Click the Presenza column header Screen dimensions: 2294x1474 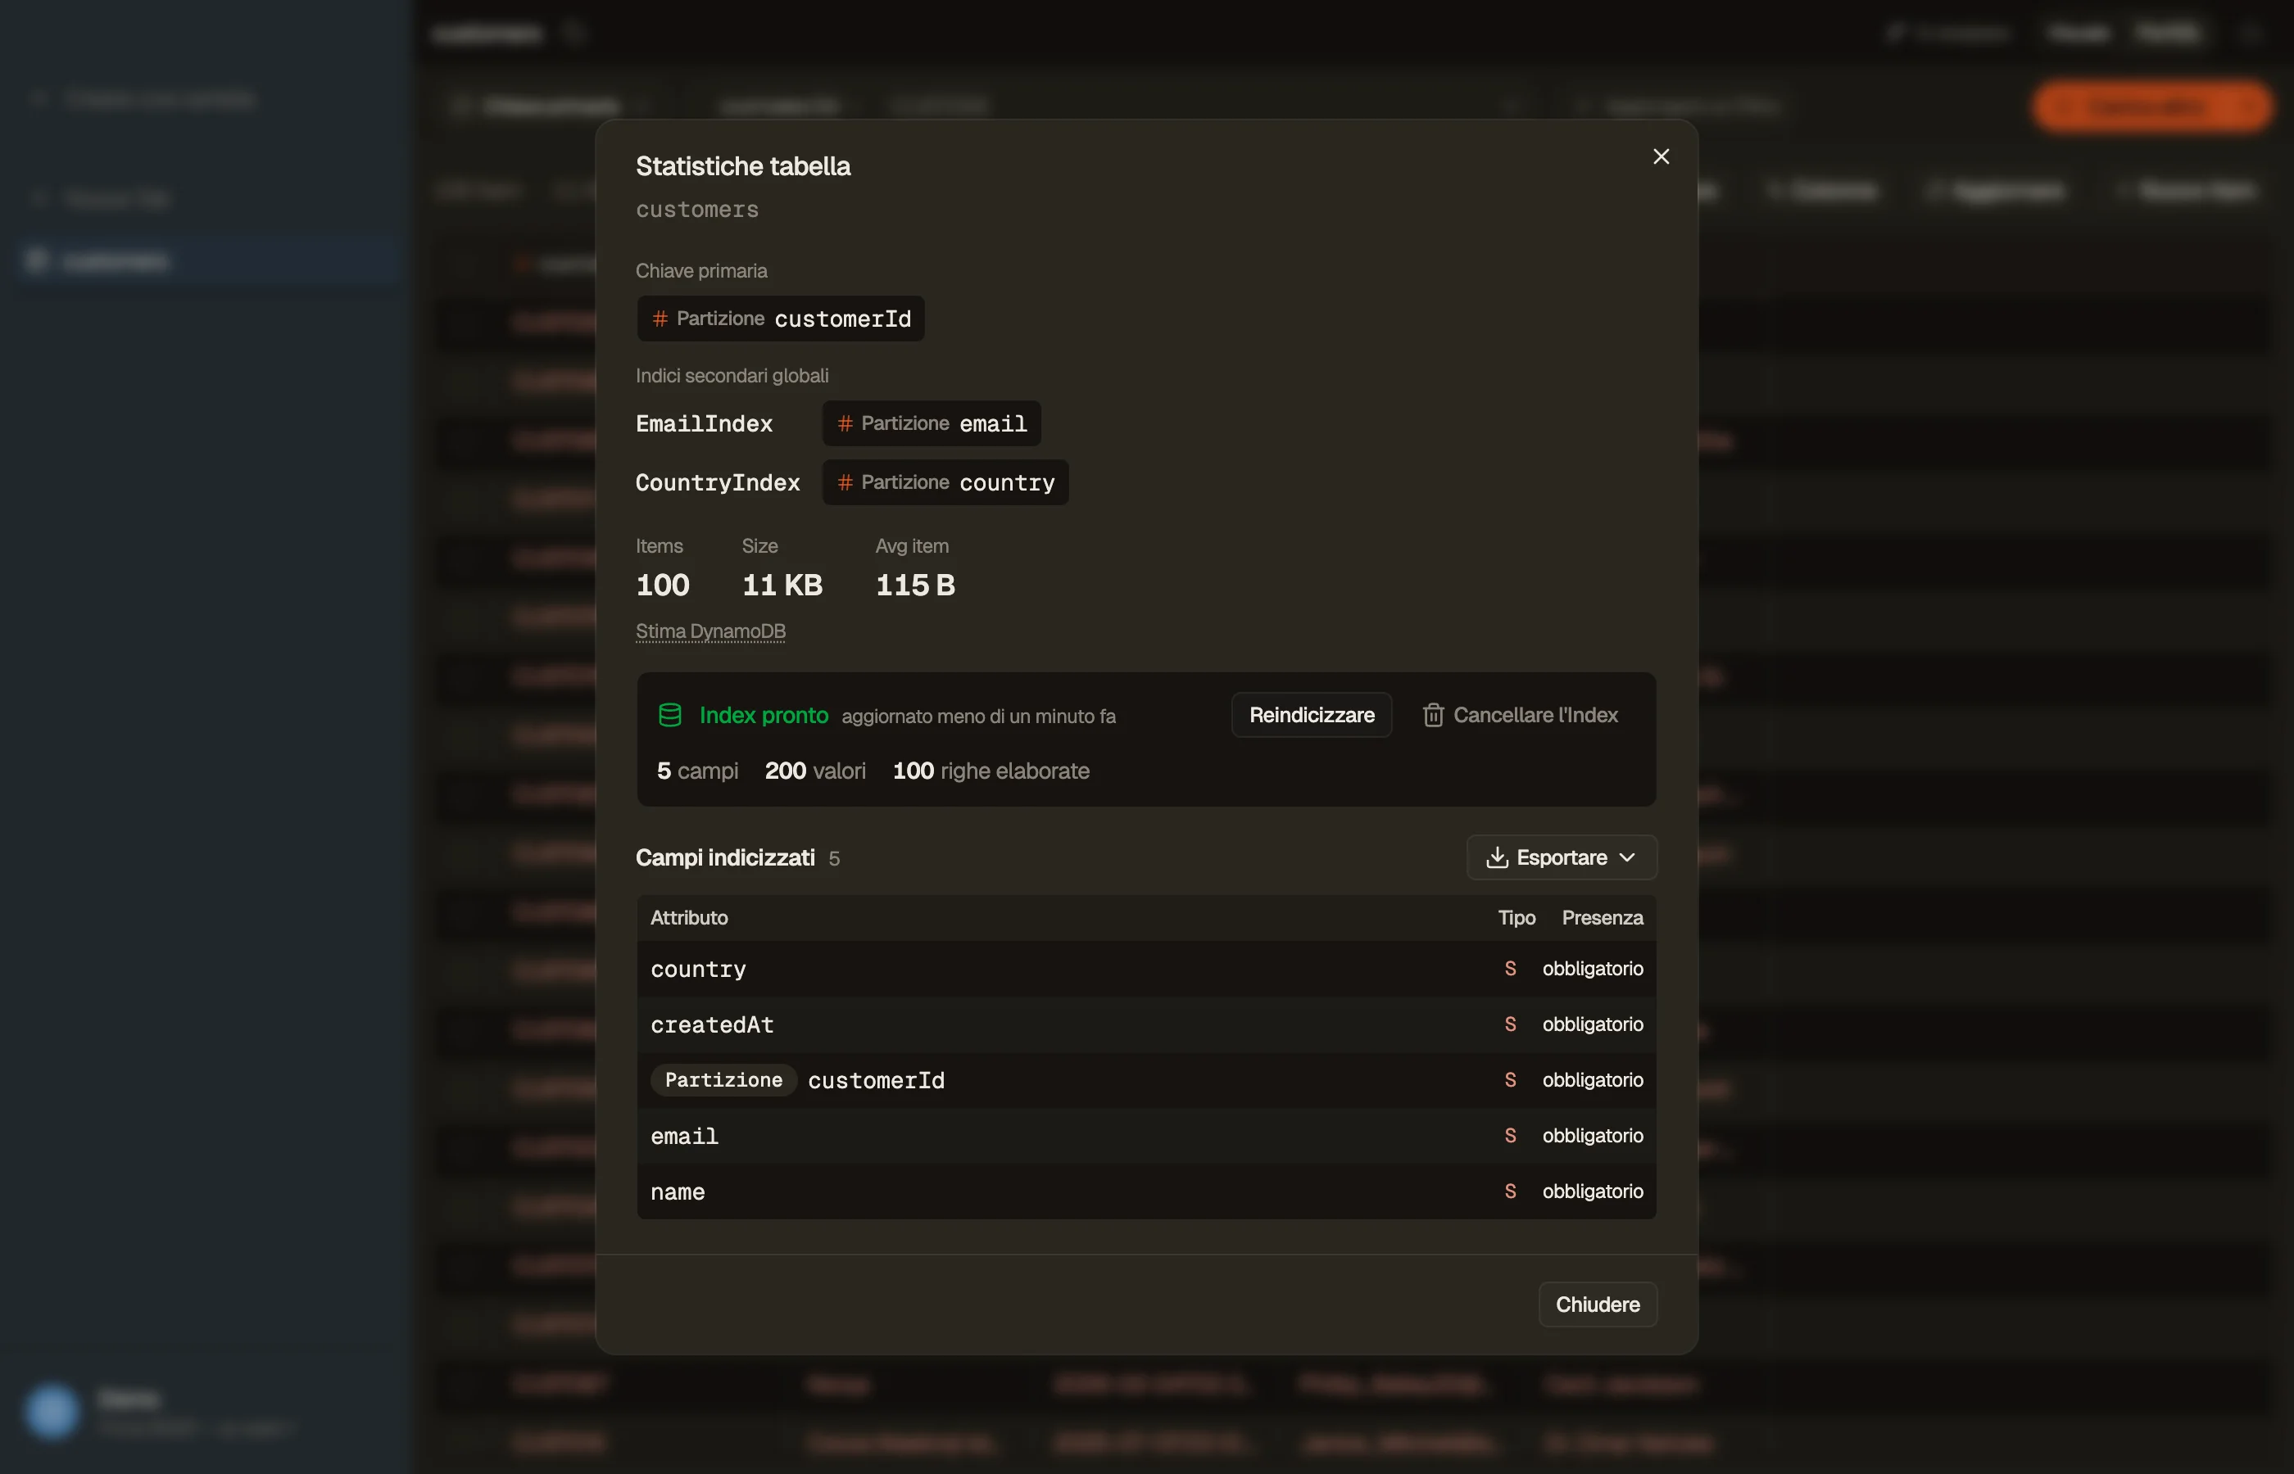pyautogui.click(x=1602, y=918)
